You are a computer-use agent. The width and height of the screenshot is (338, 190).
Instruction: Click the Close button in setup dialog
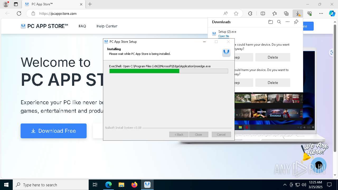[x=198, y=135]
